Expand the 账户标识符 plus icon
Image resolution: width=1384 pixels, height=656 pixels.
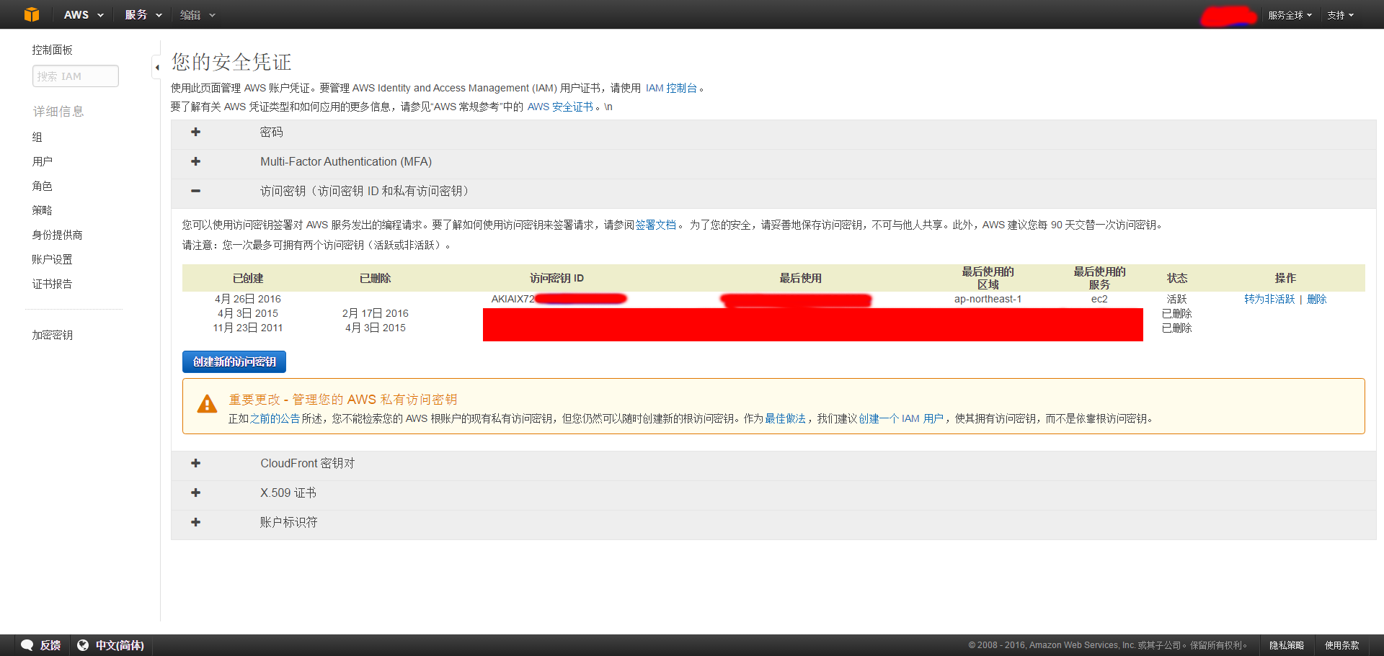tap(195, 522)
